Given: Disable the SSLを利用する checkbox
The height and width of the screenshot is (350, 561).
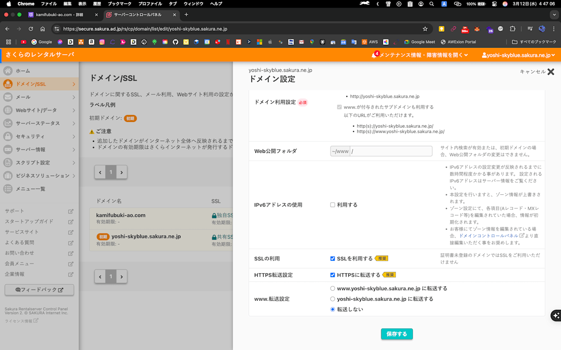Looking at the screenshot, I should [x=332, y=258].
